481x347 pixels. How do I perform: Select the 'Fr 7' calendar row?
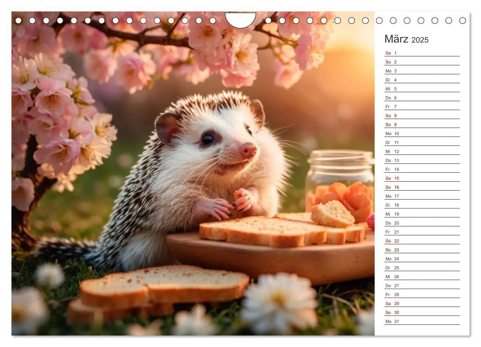pyautogui.click(x=422, y=106)
